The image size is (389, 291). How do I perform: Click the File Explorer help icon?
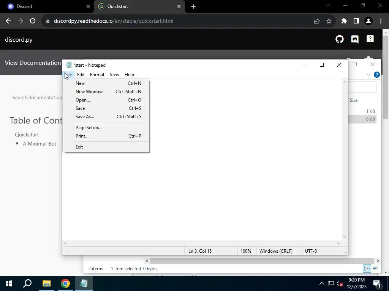coord(376,75)
